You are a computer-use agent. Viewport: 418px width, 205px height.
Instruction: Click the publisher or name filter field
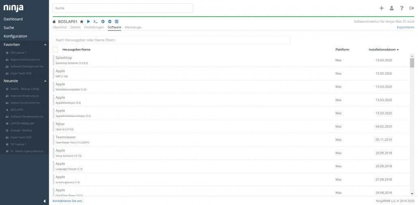point(171,40)
